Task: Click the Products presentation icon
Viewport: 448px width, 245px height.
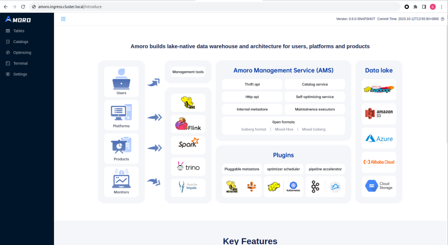Action: (122, 145)
